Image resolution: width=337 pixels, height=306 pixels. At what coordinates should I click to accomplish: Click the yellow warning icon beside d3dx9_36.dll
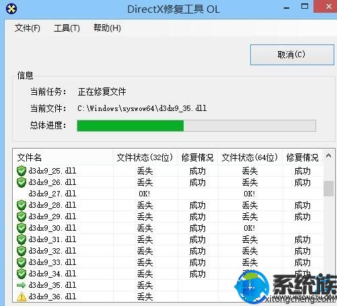point(22,297)
